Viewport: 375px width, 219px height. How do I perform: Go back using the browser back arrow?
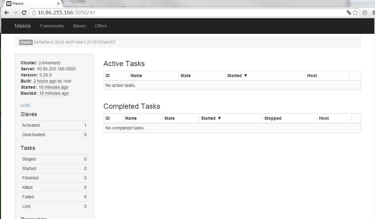[6, 12]
